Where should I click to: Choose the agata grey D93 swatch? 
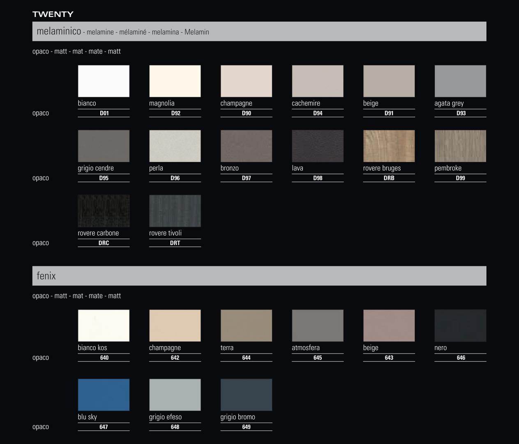pos(460,81)
